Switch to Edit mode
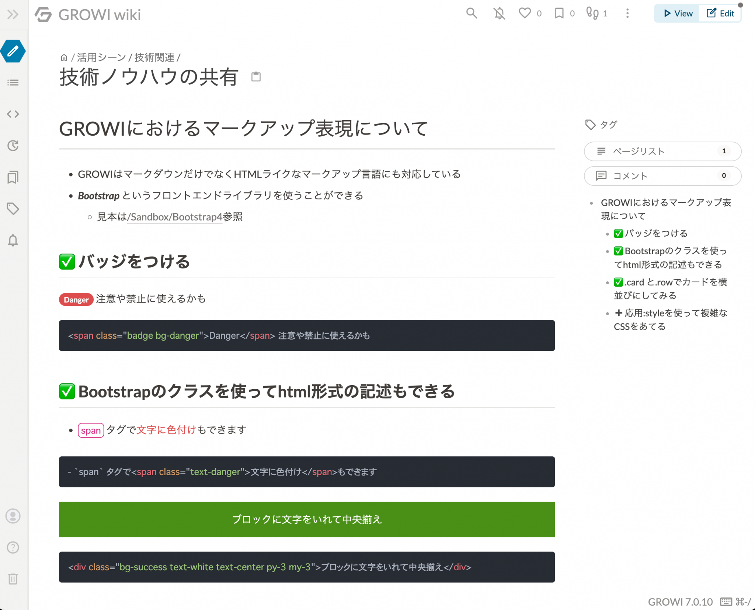This screenshot has height=610, width=755. (720, 13)
